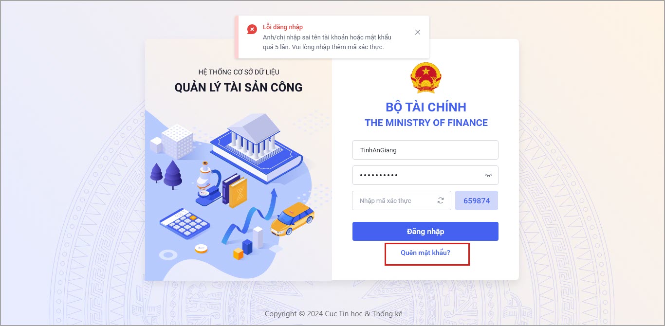
Task: Toggle password visibility eye icon
Action: coord(488,175)
